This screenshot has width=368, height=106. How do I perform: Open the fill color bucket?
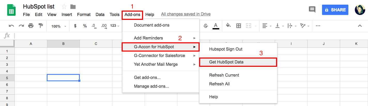point(228,26)
